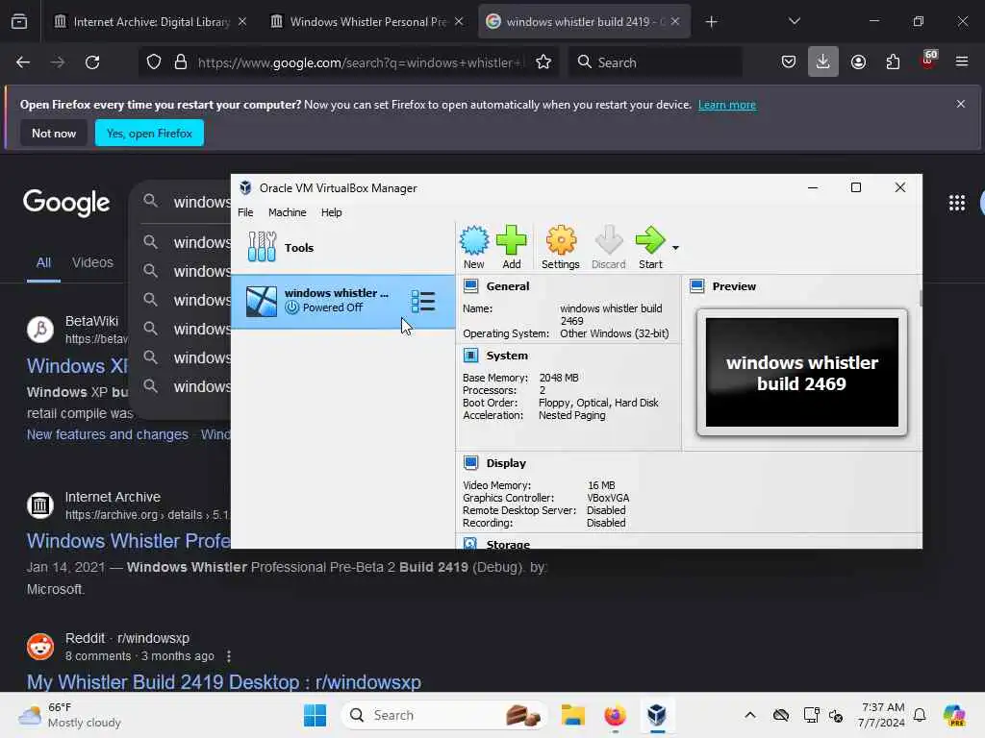Click the VirtualBox taskbar icon
This screenshot has height=738, width=985.
[x=656, y=715]
